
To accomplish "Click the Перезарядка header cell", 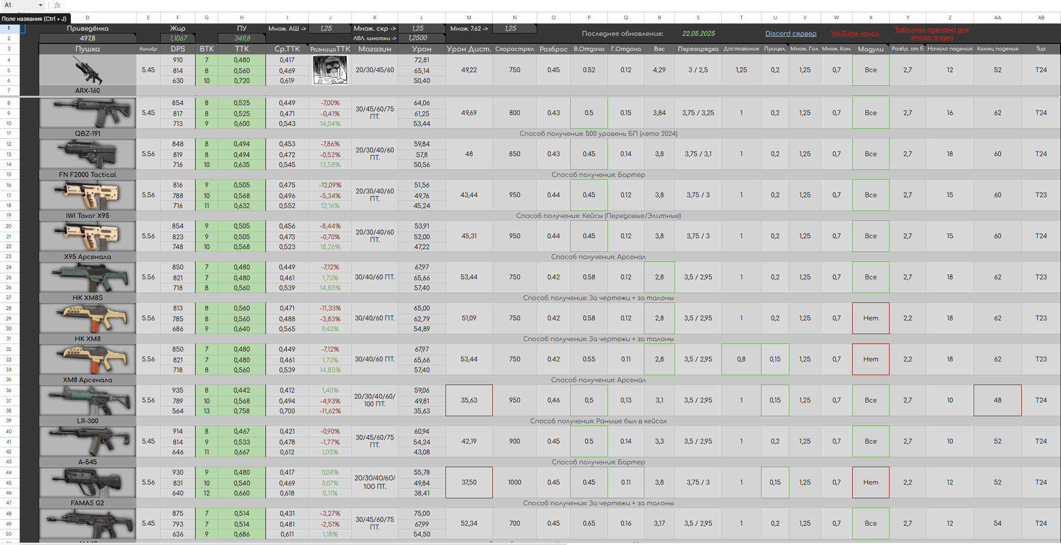I will click(698, 49).
